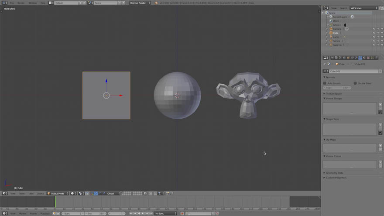The width and height of the screenshot is (384, 216).
Task: Click the Cube object icon in outliner
Action: point(331,33)
